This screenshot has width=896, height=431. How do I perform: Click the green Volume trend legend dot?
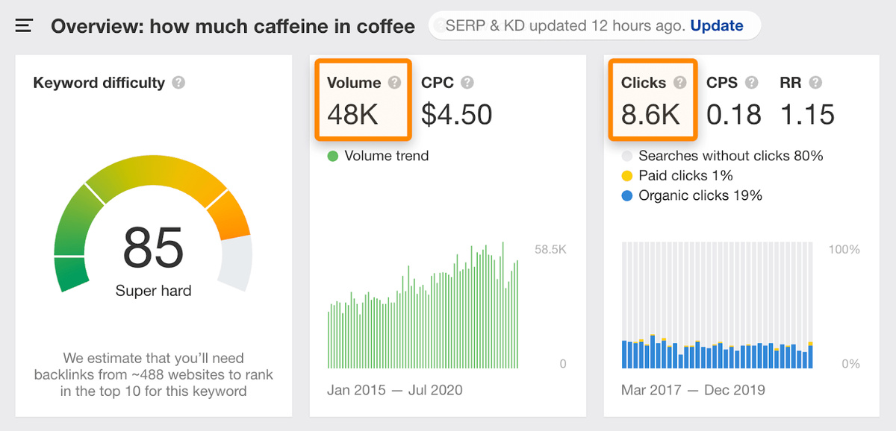pyautogui.click(x=333, y=157)
